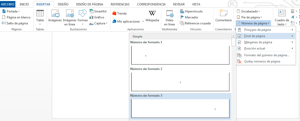The height and width of the screenshot is (121, 300).
Task: Open the Captura screenshot dropdown
Action: [98, 23]
